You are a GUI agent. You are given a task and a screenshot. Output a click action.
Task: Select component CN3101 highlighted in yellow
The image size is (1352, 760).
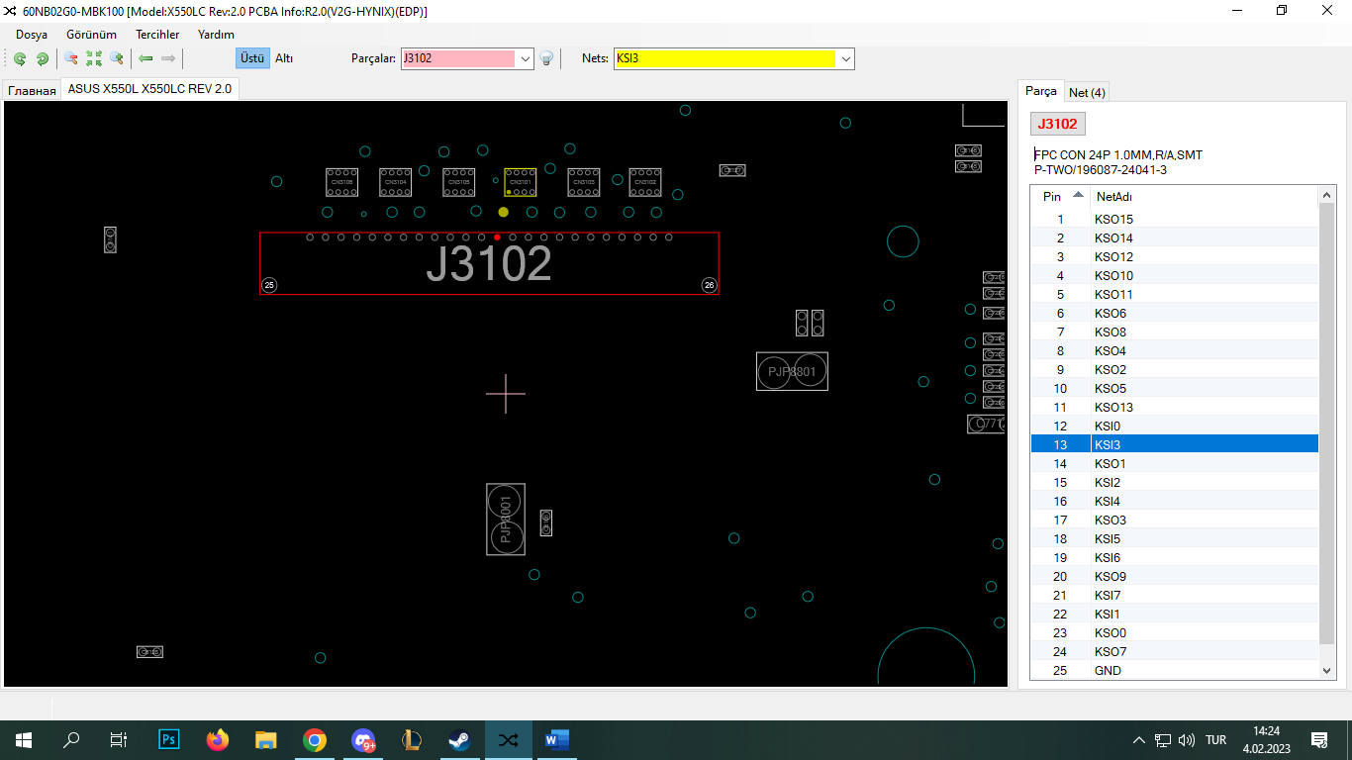(521, 182)
